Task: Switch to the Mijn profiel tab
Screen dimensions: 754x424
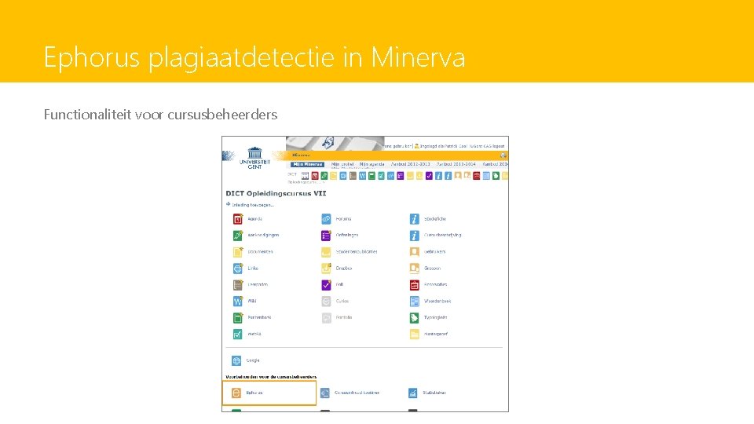Action: (342, 164)
